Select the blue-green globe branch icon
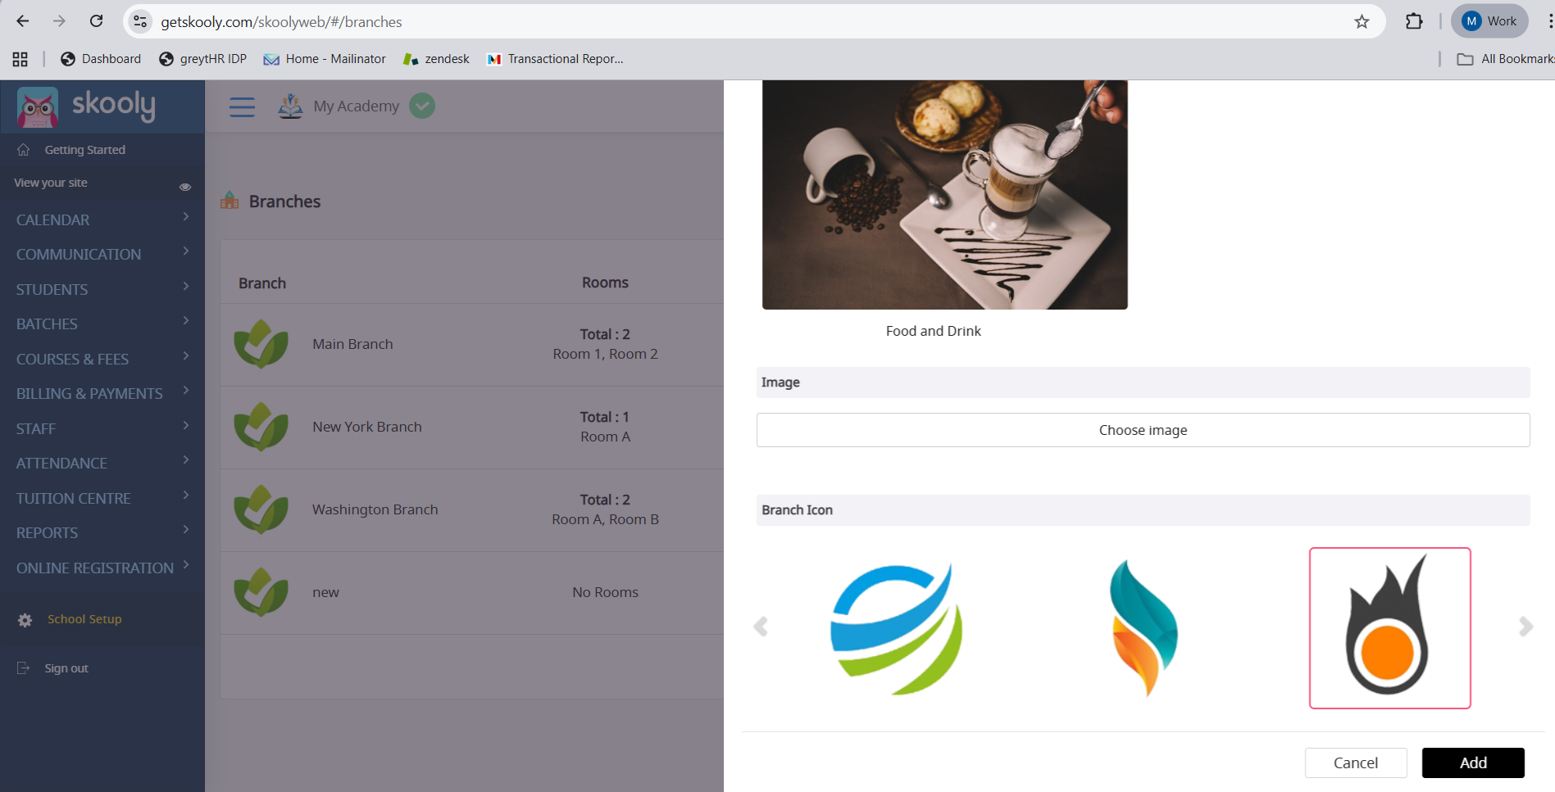Screen dimensions: 1555x792 tap(896, 628)
